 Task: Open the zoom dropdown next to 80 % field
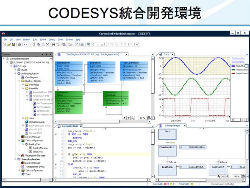pos(153,118)
